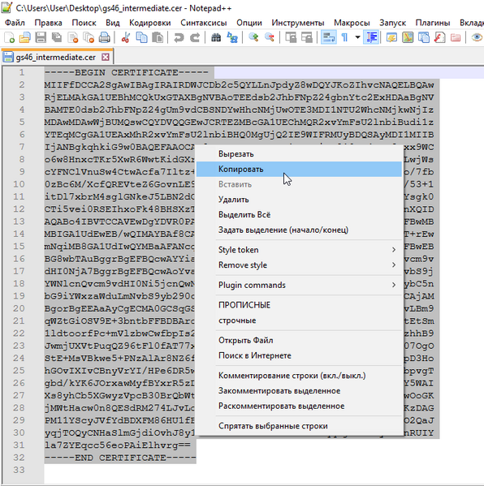Screen dimensions: 484x486
Task: Toggle the Indent guide toolbar button
Action: click(371, 38)
